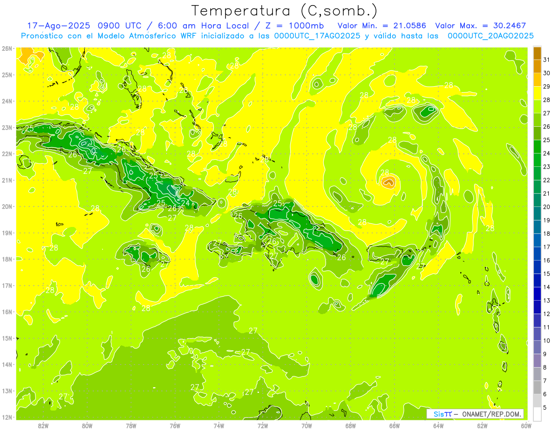Screen dimensions: 559x432
Task: Click the longitude label '78W'
Action: (131, 425)
